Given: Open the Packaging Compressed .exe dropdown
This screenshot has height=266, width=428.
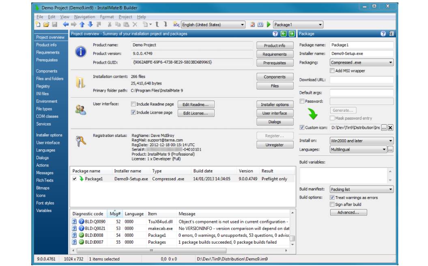Looking at the screenshot, I should pos(362,62).
